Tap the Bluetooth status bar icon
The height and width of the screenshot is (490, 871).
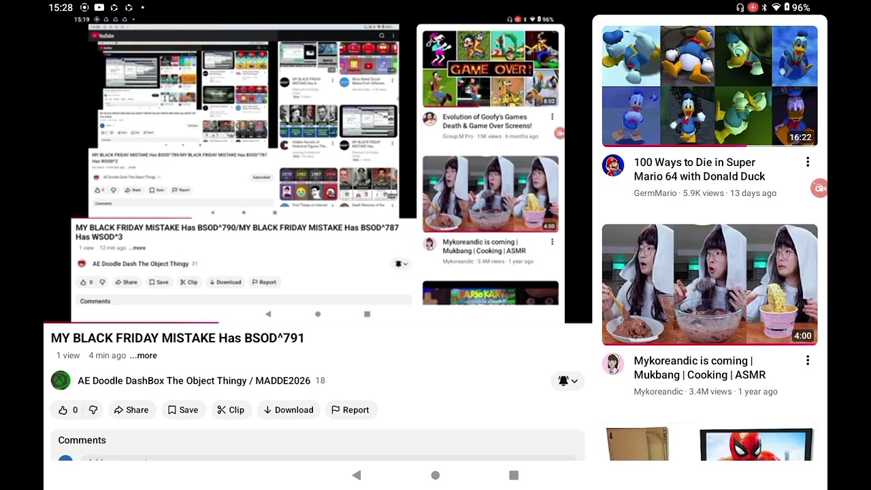click(x=764, y=7)
